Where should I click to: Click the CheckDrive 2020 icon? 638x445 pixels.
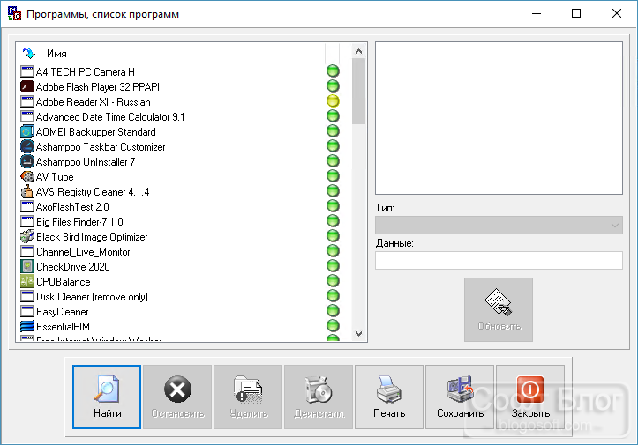[26, 267]
